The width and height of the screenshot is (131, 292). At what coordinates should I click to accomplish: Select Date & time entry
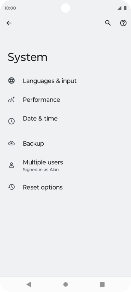[x=65, y=121]
